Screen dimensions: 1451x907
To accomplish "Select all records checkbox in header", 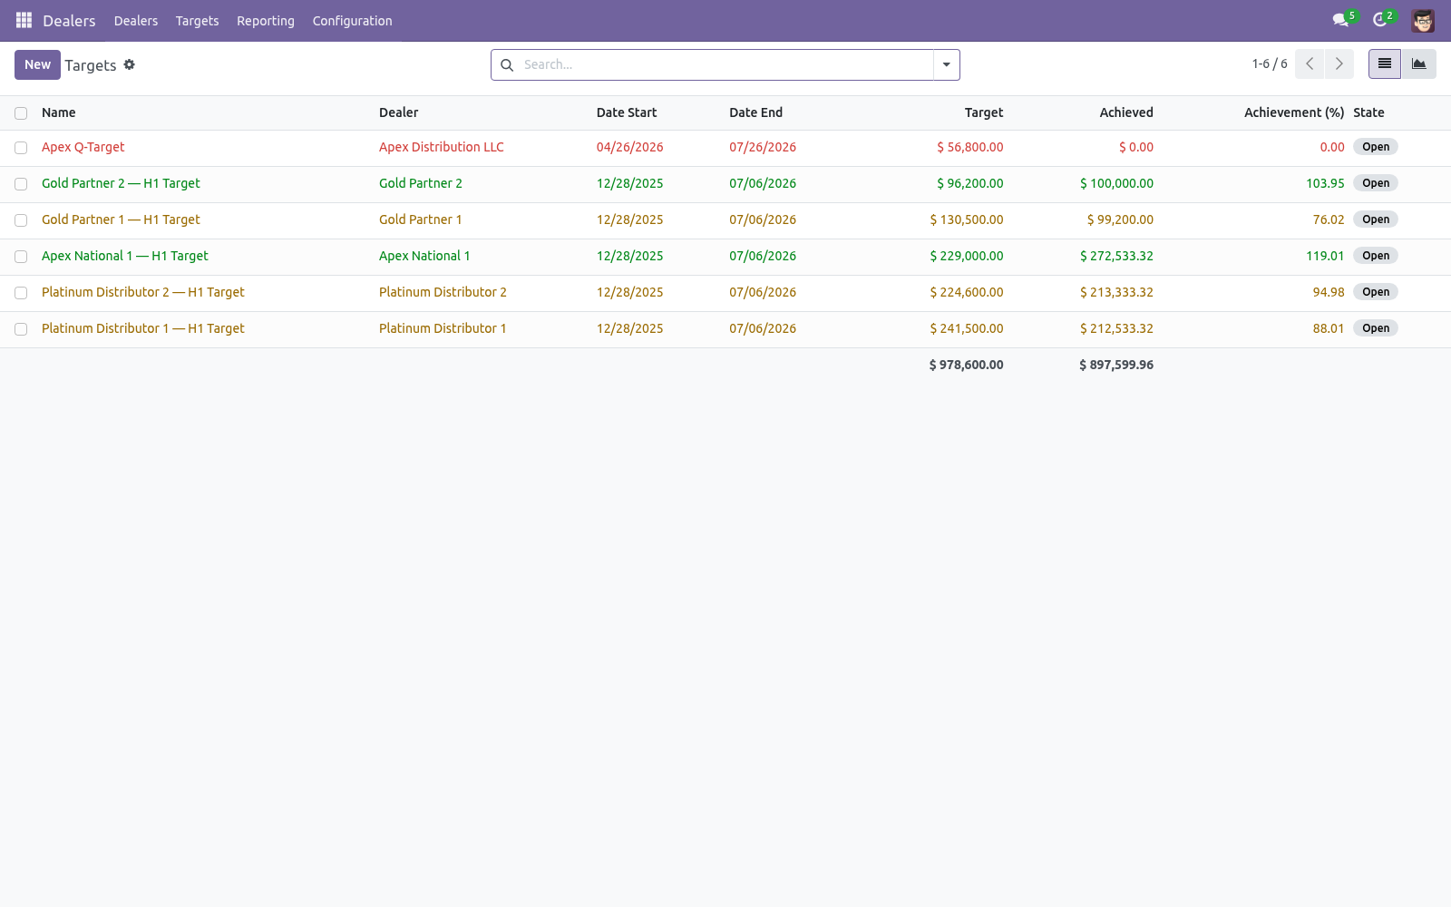I will pyautogui.click(x=21, y=113).
